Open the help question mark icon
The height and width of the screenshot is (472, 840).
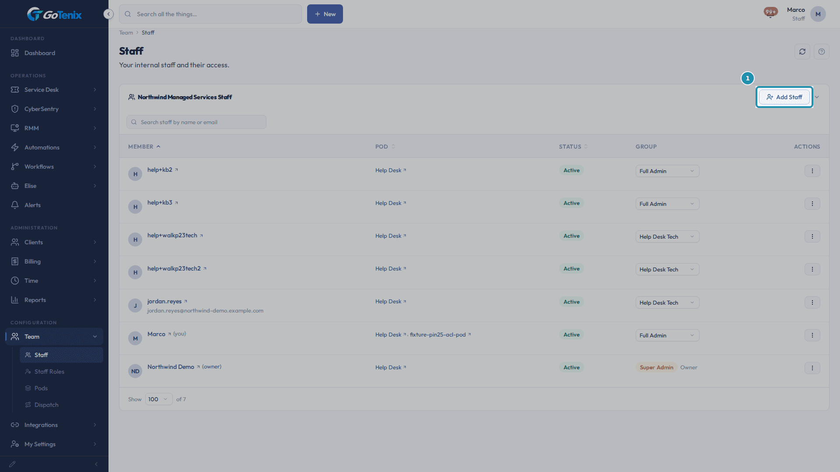pos(822,52)
